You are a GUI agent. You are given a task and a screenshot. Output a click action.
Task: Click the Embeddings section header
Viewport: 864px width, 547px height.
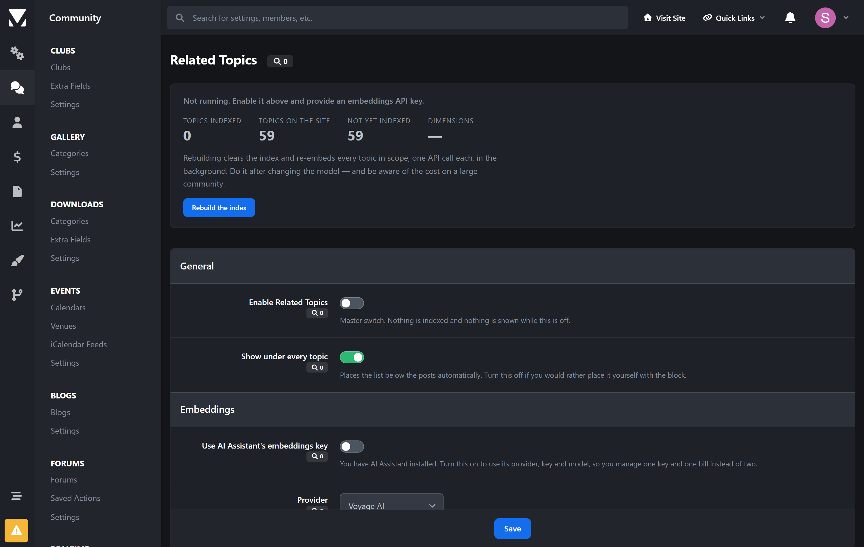512,410
